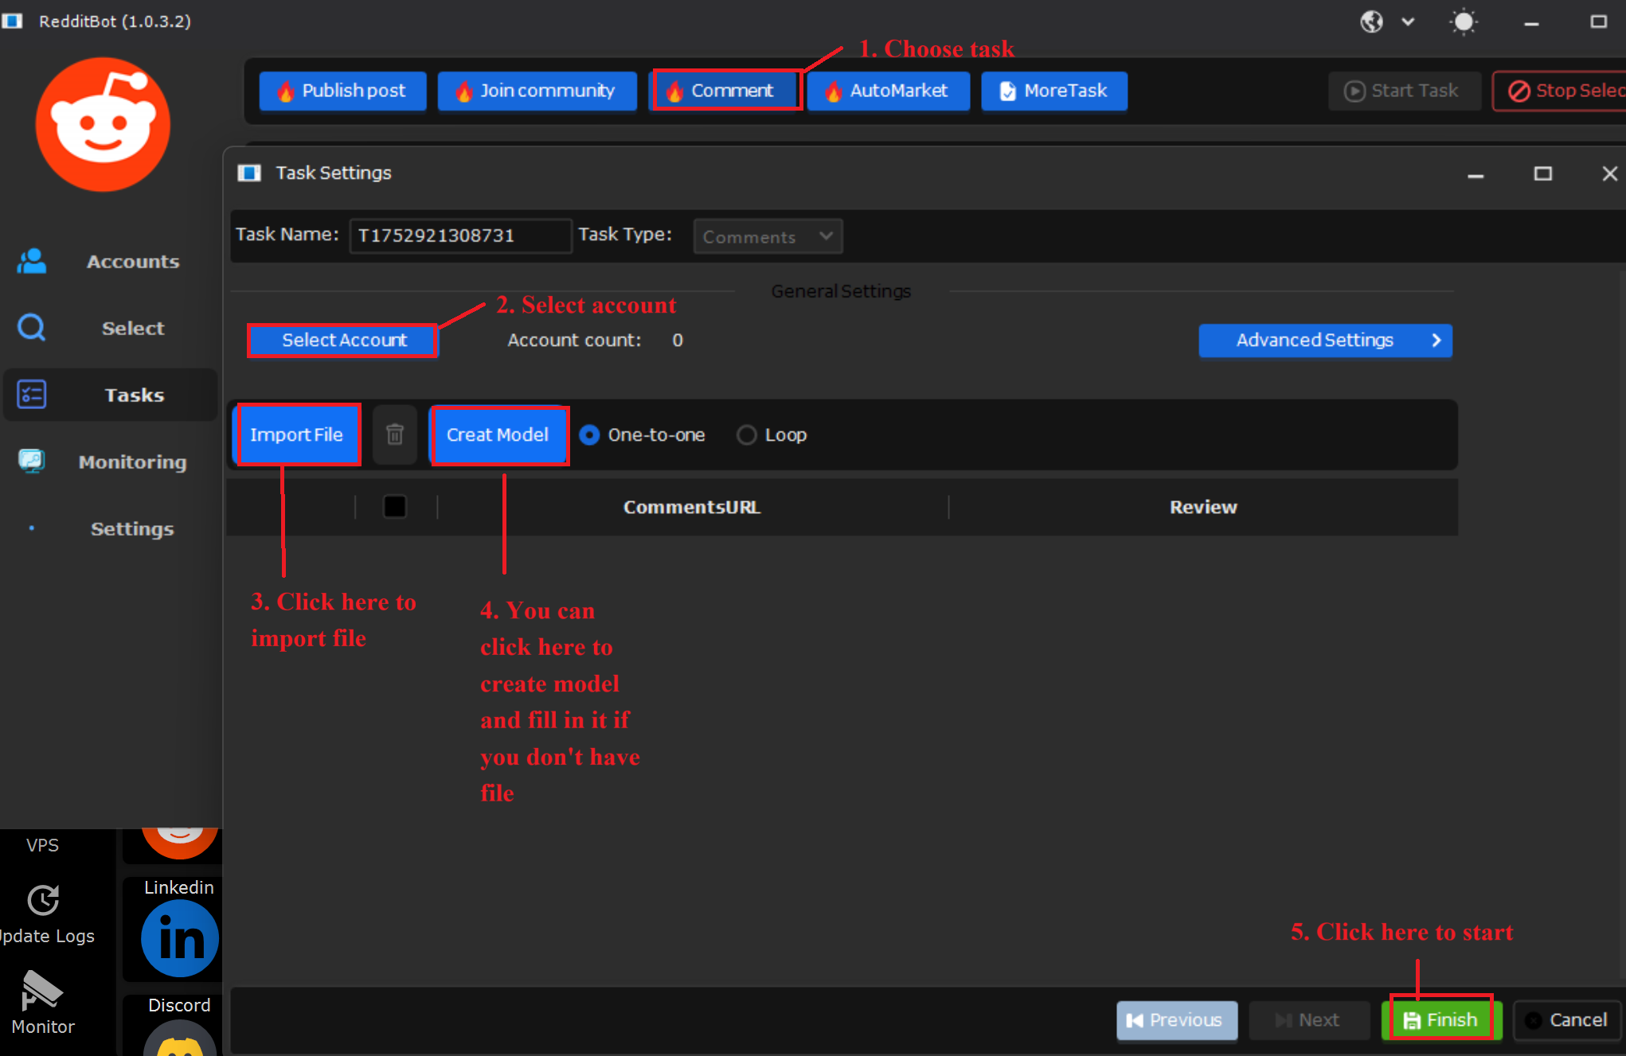
Task: Click the Stop Selected prohibition icon
Action: (x=1519, y=91)
